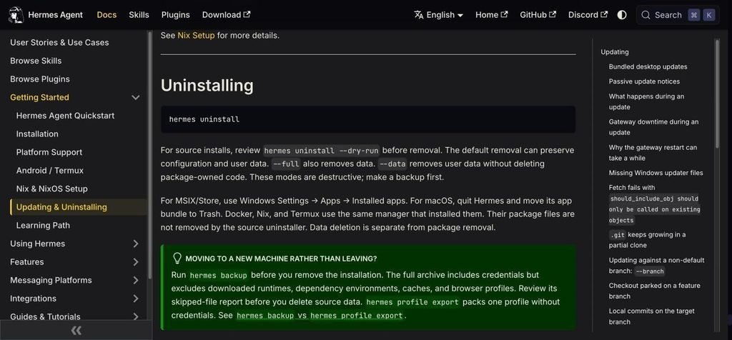
Task: Open the Download external link
Action: pyautogui.click(x=227, y=15)
